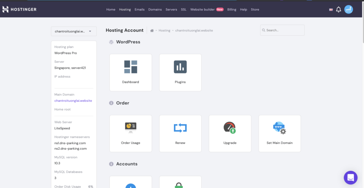Viewport: 364px width, 188px height.
Task: Open the Hosting menu item
Action: tap(125, 10)
